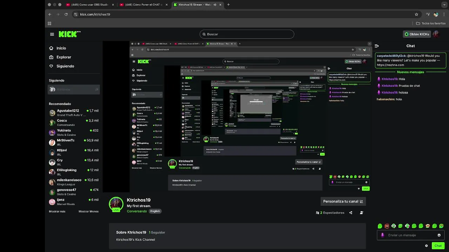The height and width of the screenshot is (252, 449).
Task: Open browser media controls icon
Action: (428, 14)
